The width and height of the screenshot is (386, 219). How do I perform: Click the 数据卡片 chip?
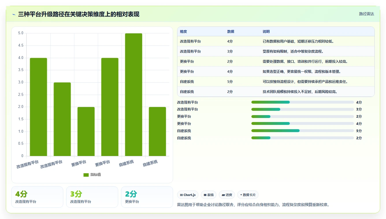248,195
